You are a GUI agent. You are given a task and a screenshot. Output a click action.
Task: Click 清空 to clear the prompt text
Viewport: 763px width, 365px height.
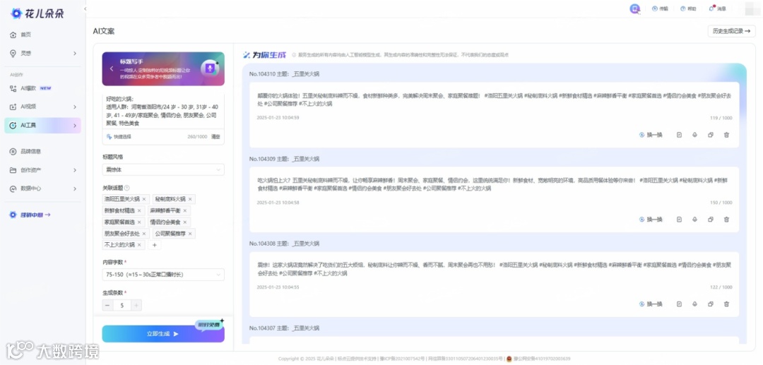click(215, 136)
